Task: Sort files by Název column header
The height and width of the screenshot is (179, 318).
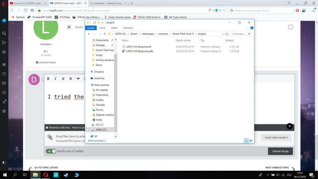Action: pos(125,40)
